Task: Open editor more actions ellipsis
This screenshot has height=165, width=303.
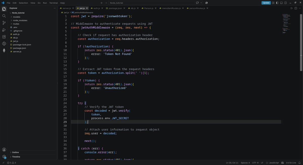Action: pos(299,8)
